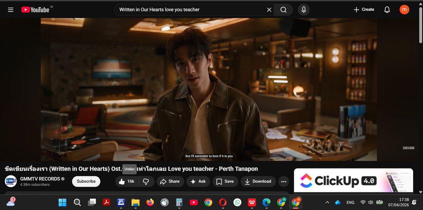This screenshot has height=210, width=423.
Task: Go to the YouTube home logo
Action: 35,9
